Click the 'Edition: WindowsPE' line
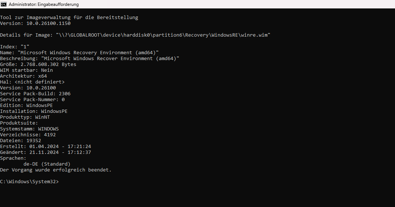This screenshot has width=395, height=207. tap(26, 105)
